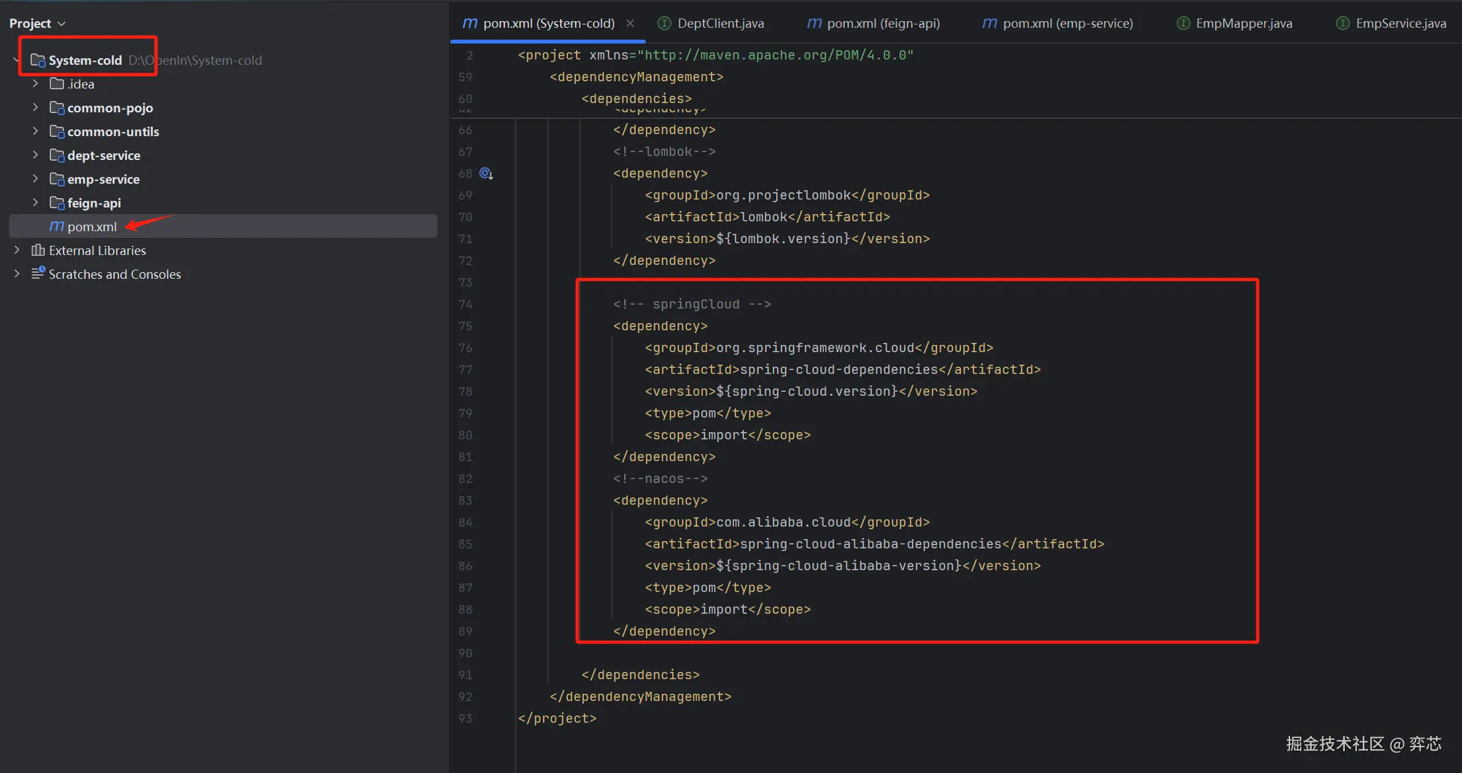Click the System-cold root module folder icon

(38, 60)
